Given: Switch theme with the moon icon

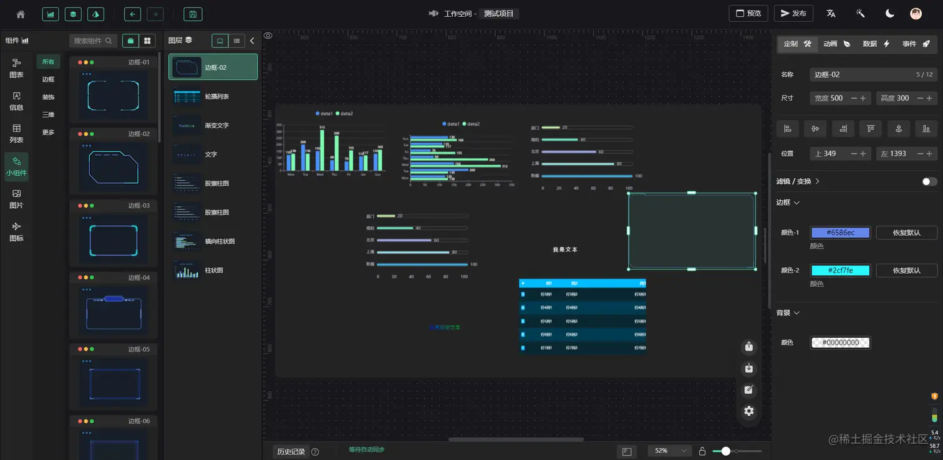Looking at the screenshot, I should [x=890, y=14].
